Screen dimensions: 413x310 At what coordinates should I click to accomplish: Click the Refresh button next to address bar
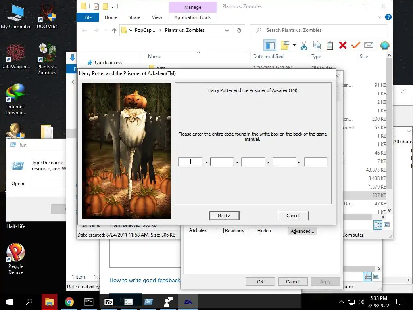pos(239,30)
